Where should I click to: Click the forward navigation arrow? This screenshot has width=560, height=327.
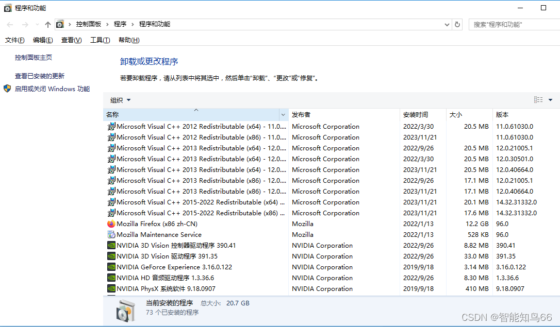coord(25,25)
